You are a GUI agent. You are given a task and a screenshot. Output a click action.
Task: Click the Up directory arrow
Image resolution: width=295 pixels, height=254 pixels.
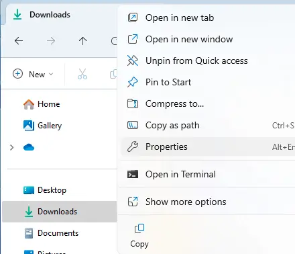click(82, 41)
